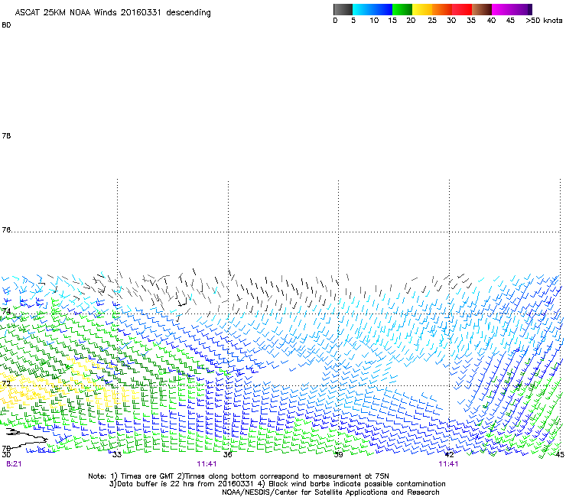
Task: Click the date 20160331 in the title
Action: [x=141, y=13]
